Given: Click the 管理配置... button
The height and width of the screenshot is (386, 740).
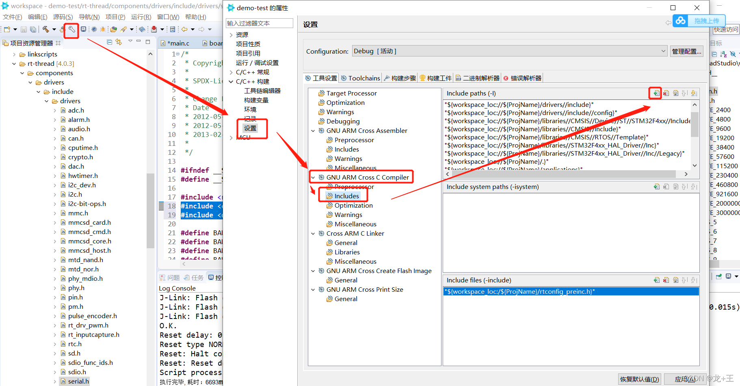Looking at the screenshot, I should tap(687, 51).
